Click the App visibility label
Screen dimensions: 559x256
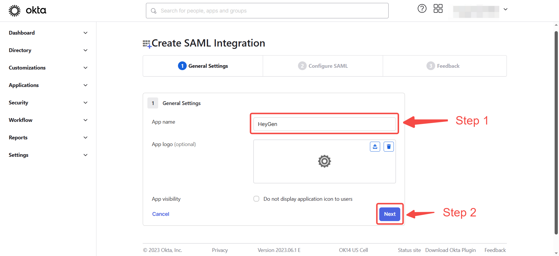tap(166, 199)
